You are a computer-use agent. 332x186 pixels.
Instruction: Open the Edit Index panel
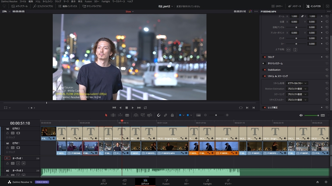coord(68,6)
